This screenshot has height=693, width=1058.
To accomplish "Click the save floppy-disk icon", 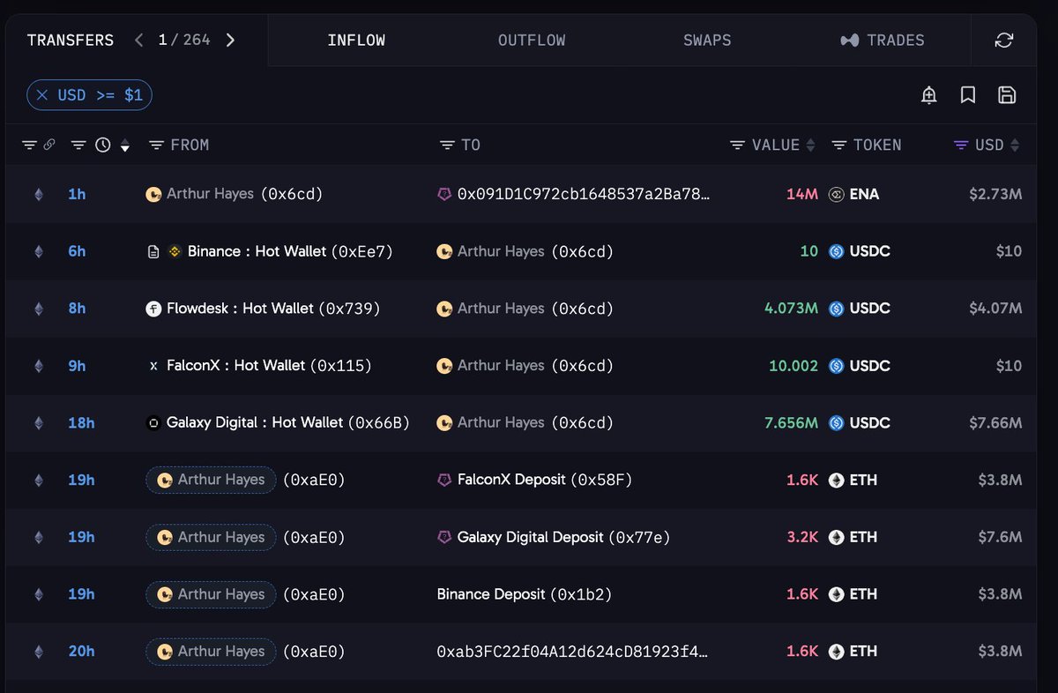I will coord(1007,95).
